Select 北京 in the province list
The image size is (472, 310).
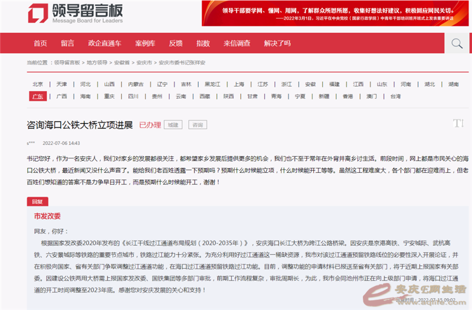[x=38, y=84]
